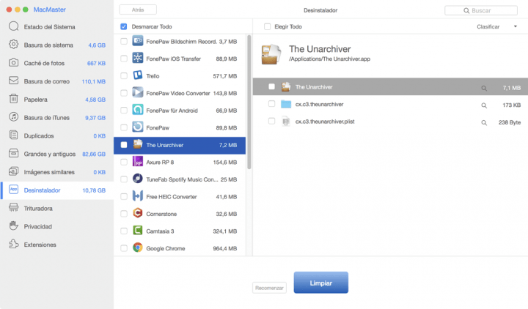
Task: Click the Basura de sistema gear icon
Action: 13,45
